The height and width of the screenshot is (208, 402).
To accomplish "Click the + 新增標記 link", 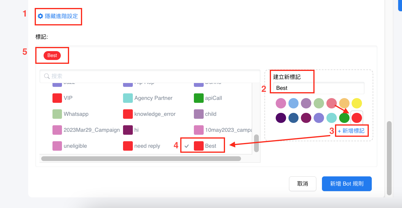I will click(351, 131).
